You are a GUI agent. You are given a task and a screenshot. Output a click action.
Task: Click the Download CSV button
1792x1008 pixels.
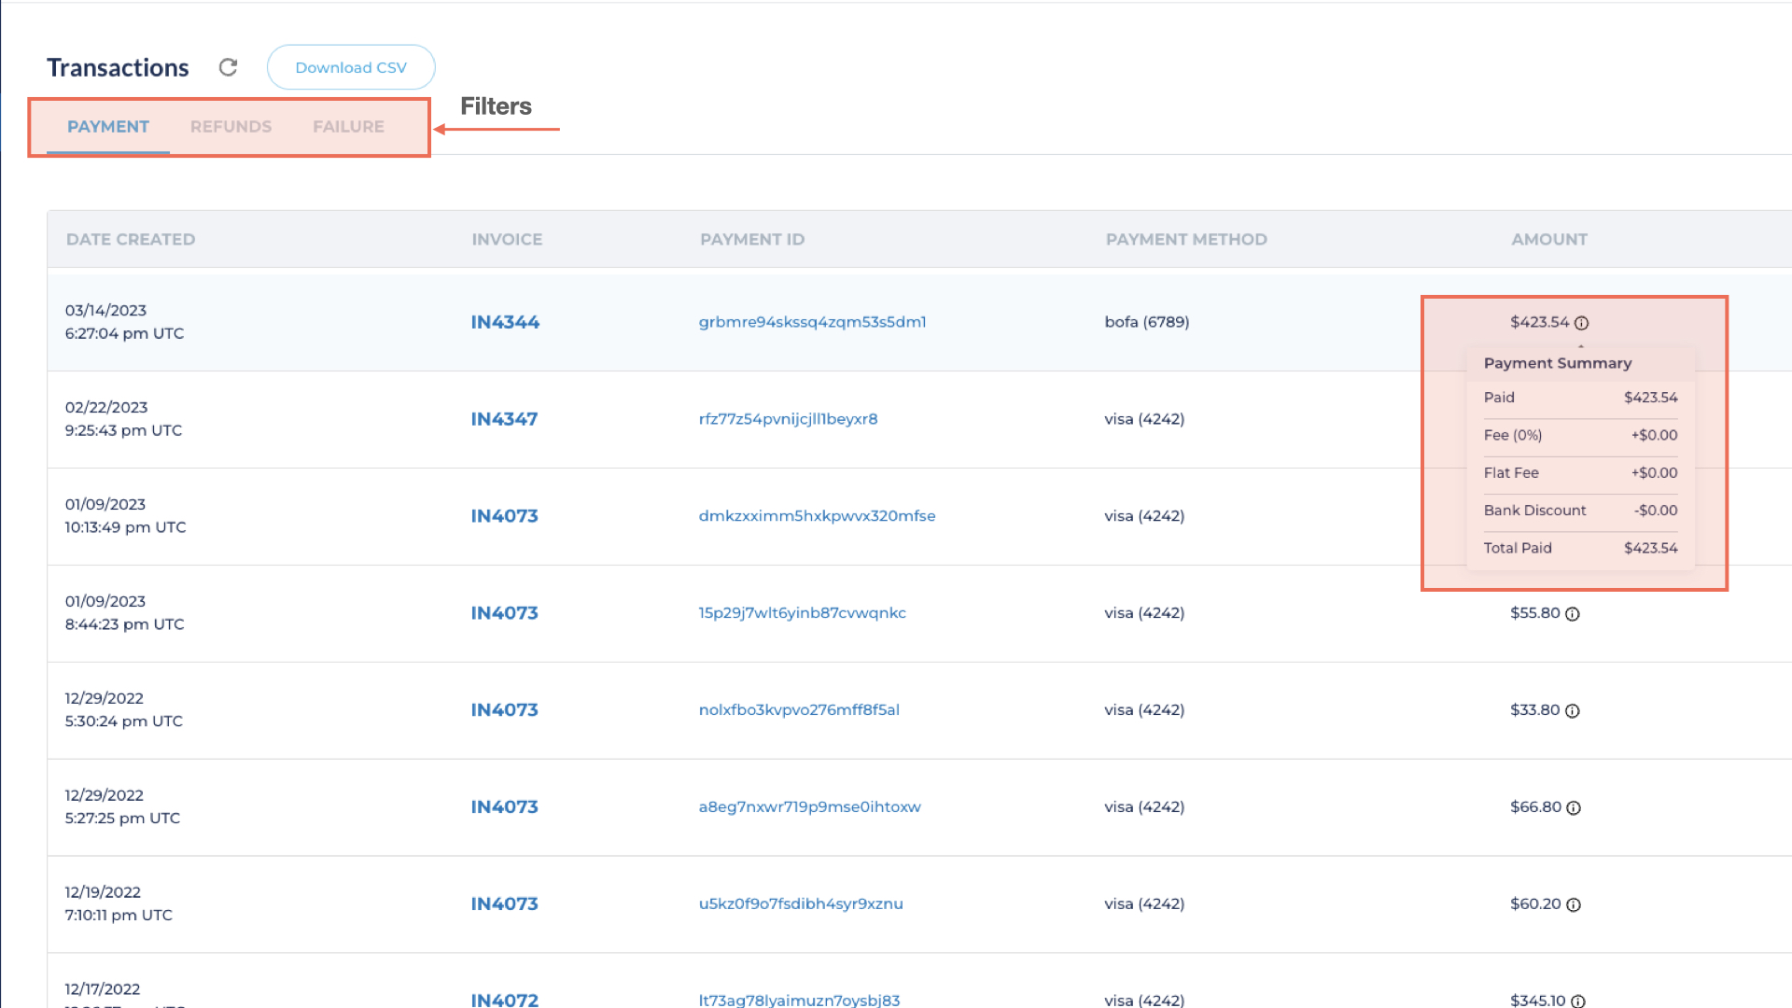pos(351,67)
